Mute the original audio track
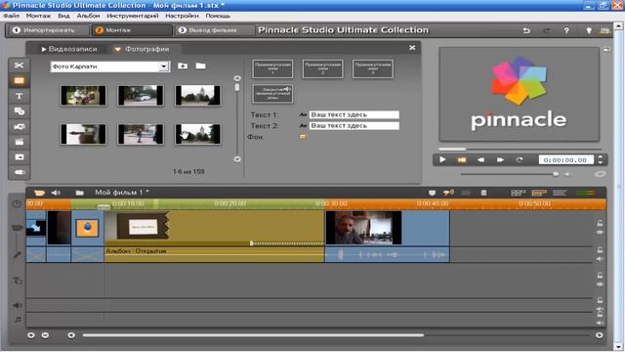Image resolution: width=625 pixels, height=352 pixels. (x=600, y=259)
